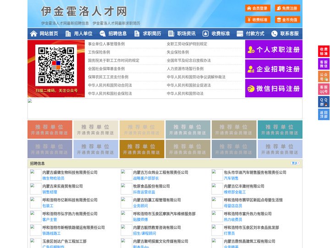The height and width of the screenshot is (248, 330).
Task: Click the 抖音运营总监 job link
Action: (144, 192)
